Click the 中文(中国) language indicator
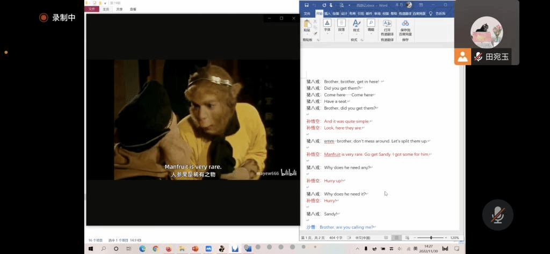 pyautogui.click(x=363, y=238)
